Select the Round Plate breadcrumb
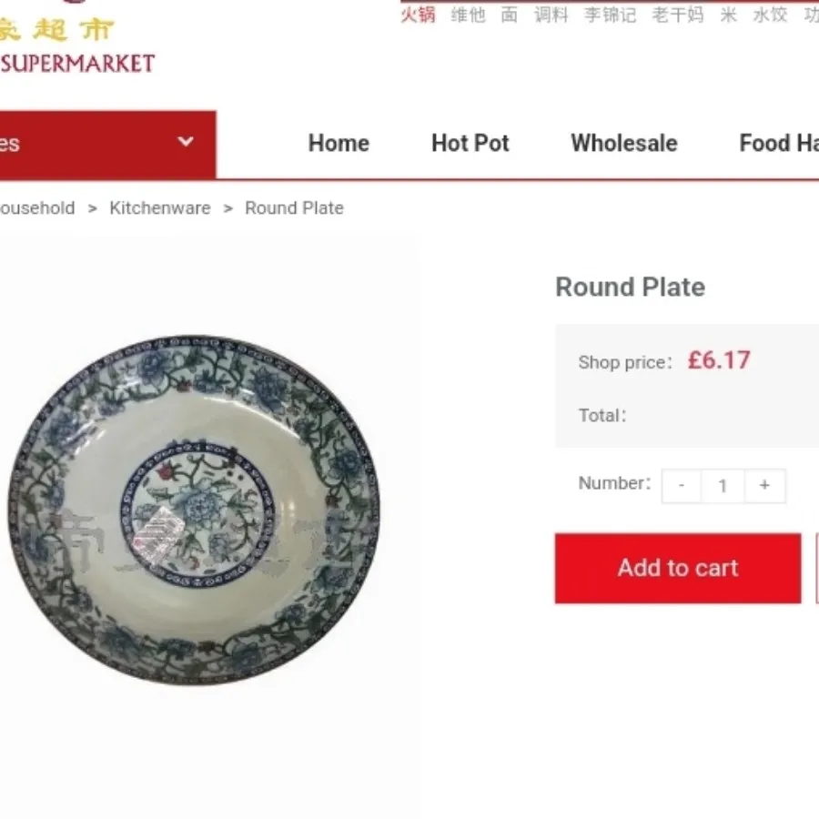 (x=294, y=207)
